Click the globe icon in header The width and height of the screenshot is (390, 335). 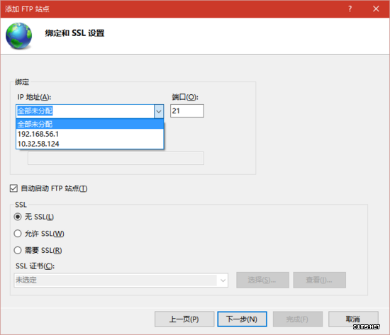tap(19, 35)
